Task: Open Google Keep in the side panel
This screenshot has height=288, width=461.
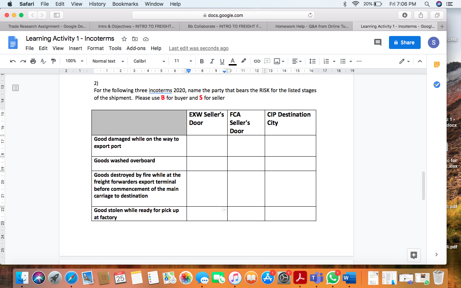Action: (x=437, y=64)
